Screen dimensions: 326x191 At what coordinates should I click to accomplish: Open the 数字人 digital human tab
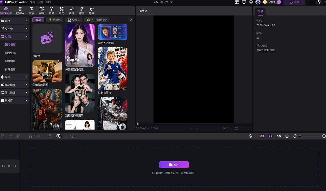(x=20, y=11)
